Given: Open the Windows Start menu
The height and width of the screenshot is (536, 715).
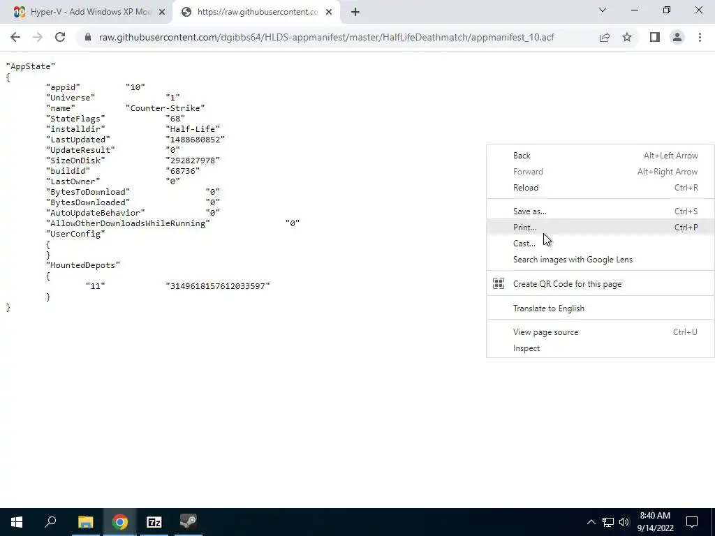Looking at the screenshot, I should [x=17, y=522].
